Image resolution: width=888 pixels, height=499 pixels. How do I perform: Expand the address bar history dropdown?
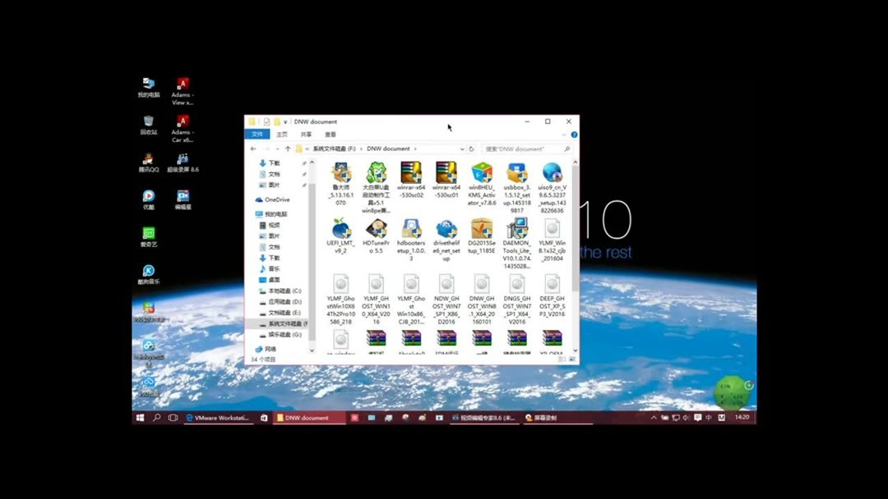click(462, 149)
